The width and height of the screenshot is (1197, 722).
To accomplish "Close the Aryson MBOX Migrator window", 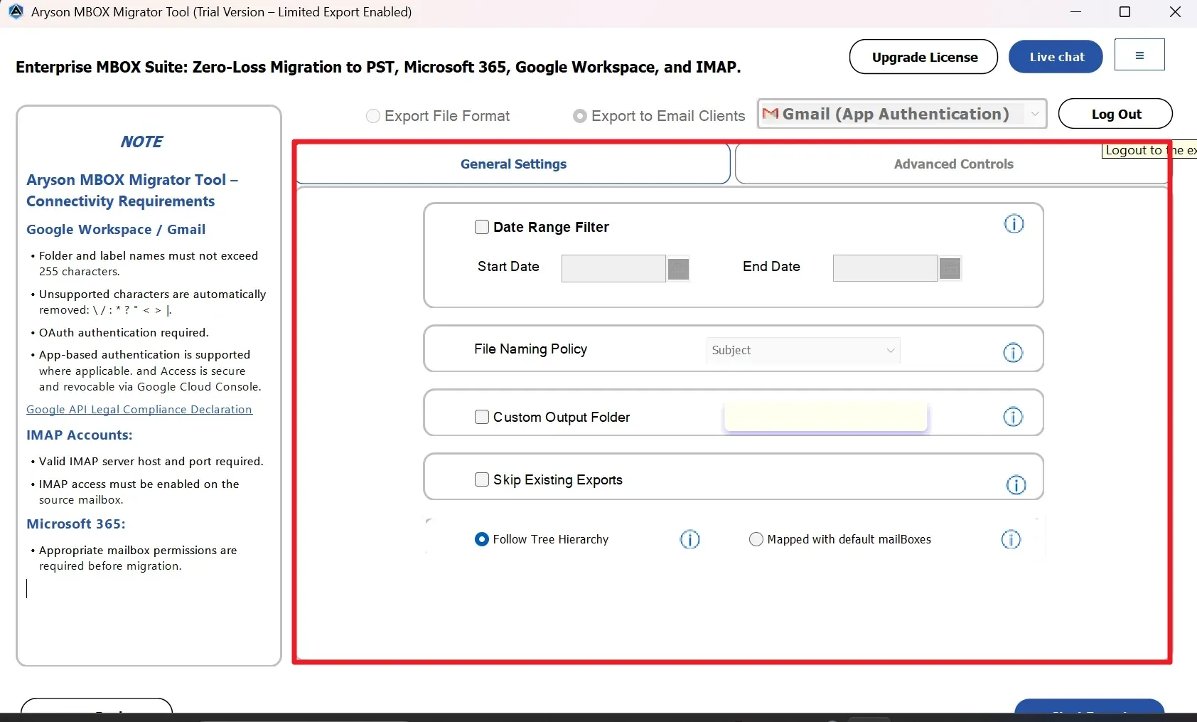I will [x=1175, y=12].
